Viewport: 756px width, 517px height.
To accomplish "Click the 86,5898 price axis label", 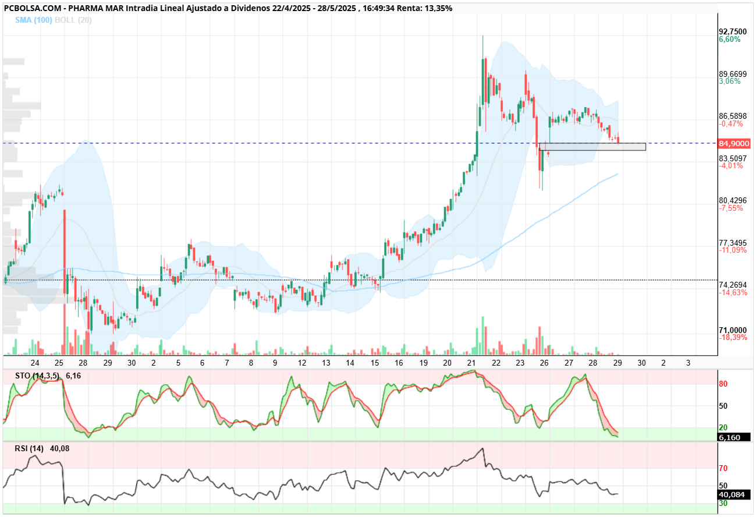I will coord(732,116).
